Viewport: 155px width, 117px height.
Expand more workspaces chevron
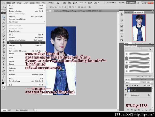[138, 3]
